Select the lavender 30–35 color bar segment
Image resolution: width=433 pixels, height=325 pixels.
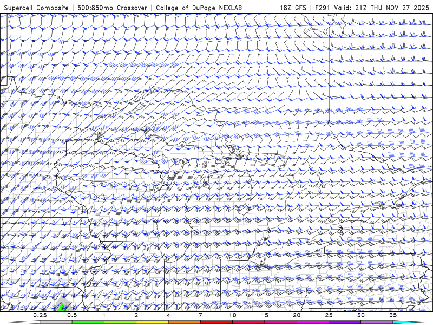coord(377,322)
